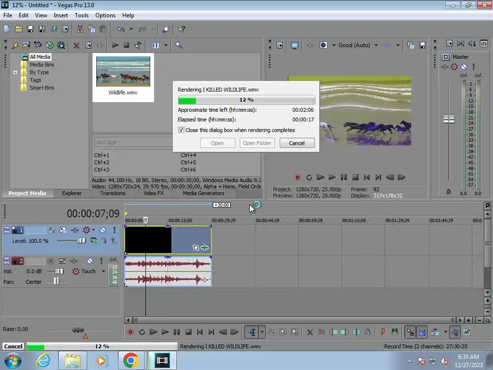Pause playback under video preview

344,177
